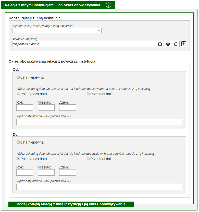Focus the Dzień field in Do section

tap(68, 172)
